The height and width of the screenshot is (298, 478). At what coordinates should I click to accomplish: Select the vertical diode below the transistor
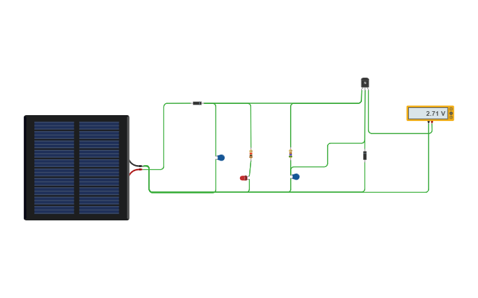click(x=365, y=155)
